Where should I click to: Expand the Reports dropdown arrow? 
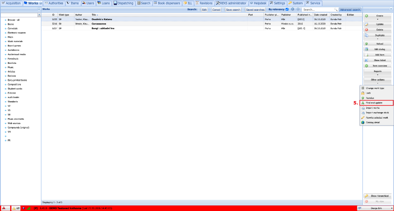pos(377,75)
